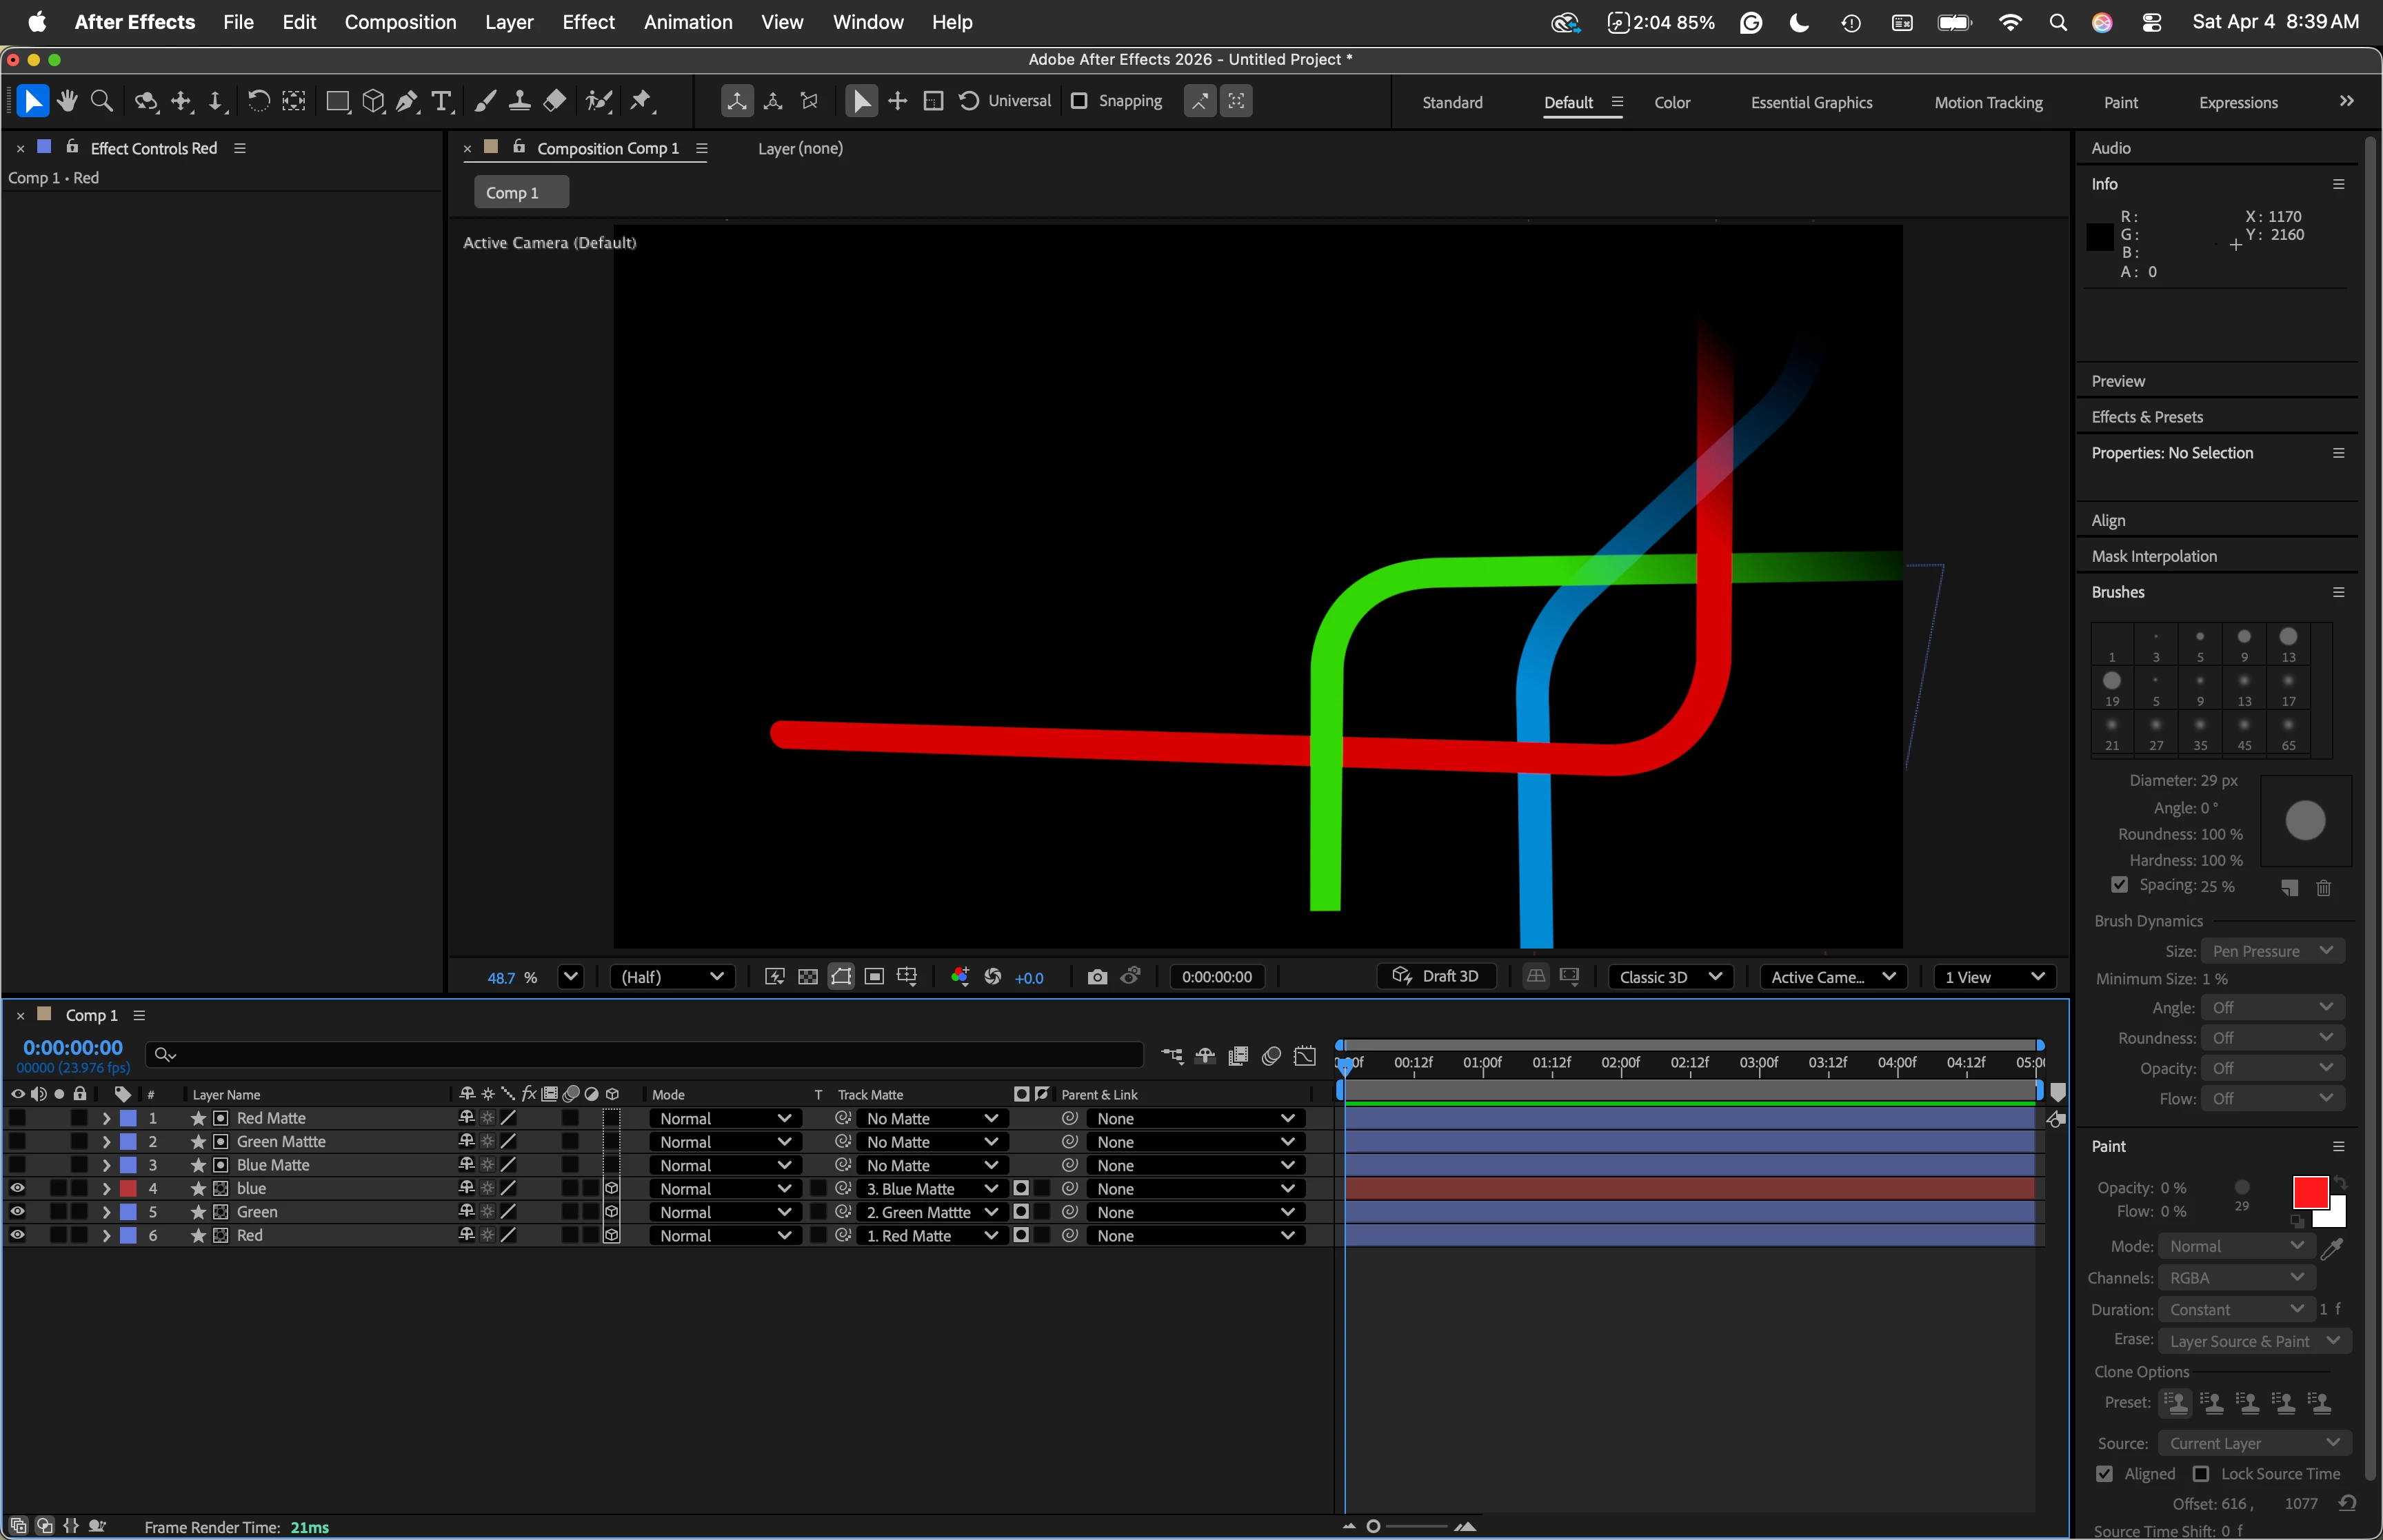Screen dimensions: 2383x1540
Task: Uncheck the Aligned clone option
Action: pos(2104,1474)
